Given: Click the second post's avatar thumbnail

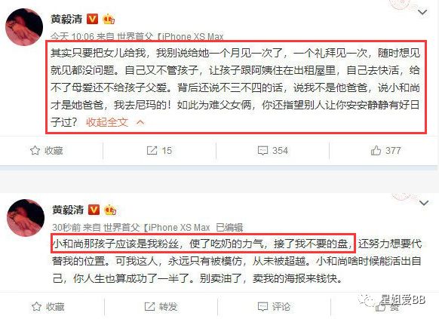Looking at the screenshot, I should pos(26,218).
